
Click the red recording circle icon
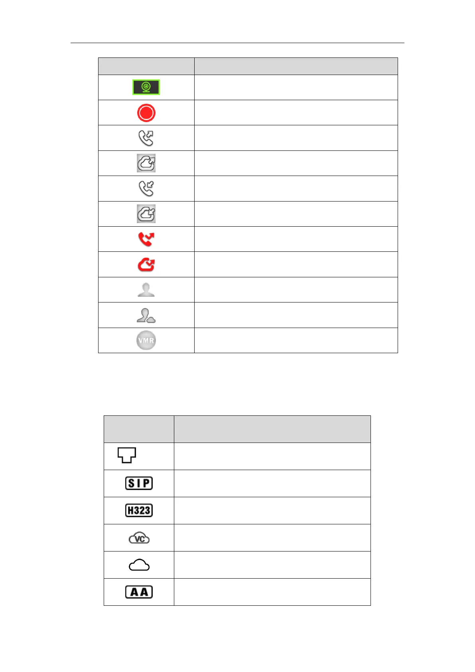tap(146, 113)
